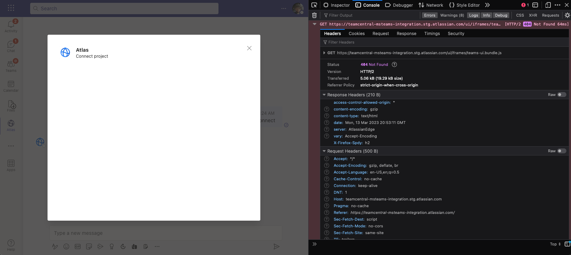The width and height of the screenshot is (571, 255).
Task: Open the devtools customize ellipsis menu
Action: (x=558, y=5)
